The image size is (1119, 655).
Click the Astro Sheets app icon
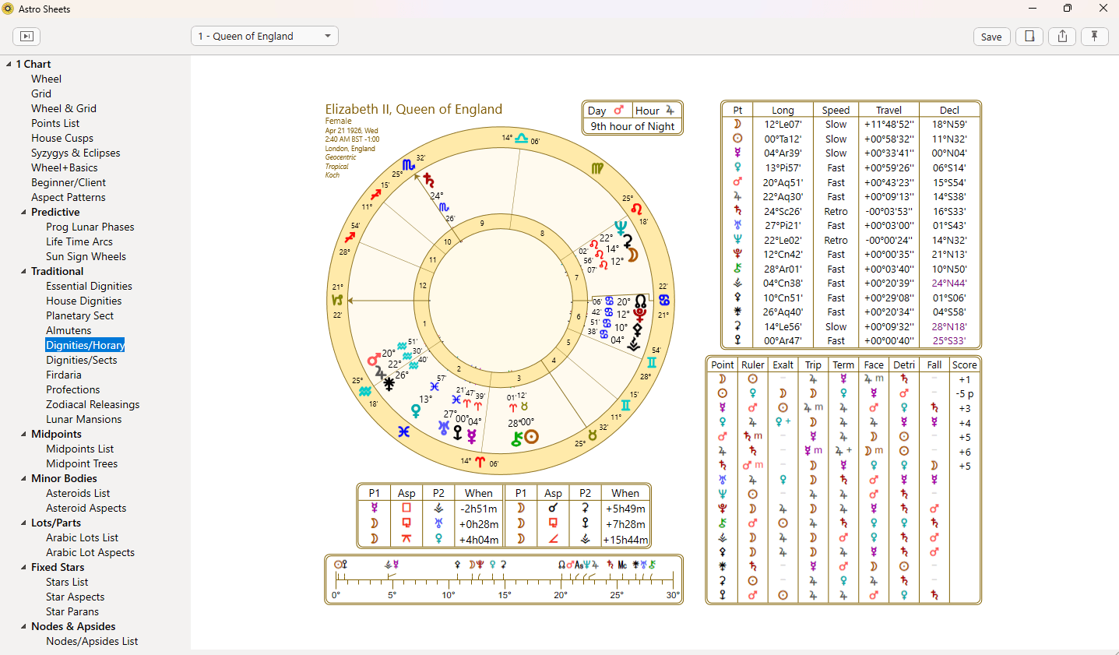click(9, 9)
